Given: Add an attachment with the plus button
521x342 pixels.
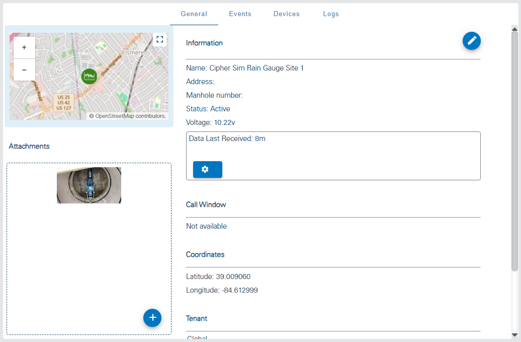Looking at the screenshot, I should click(x=152, y=318).
